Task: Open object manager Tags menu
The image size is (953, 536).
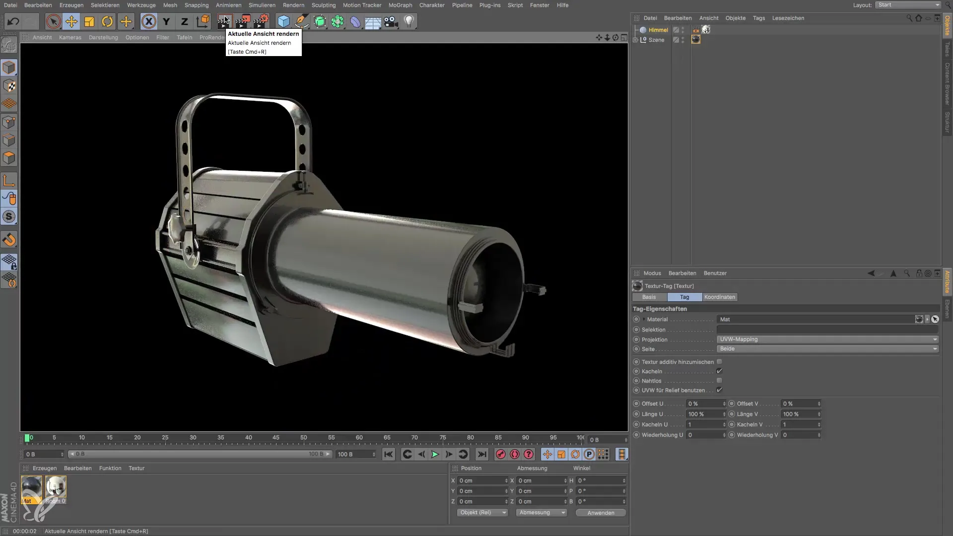Action: click(x=758, y=18)
